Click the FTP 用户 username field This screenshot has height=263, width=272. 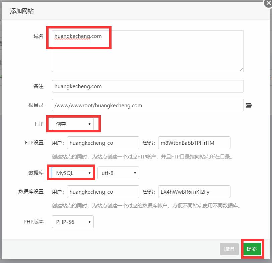click(103, 143)
